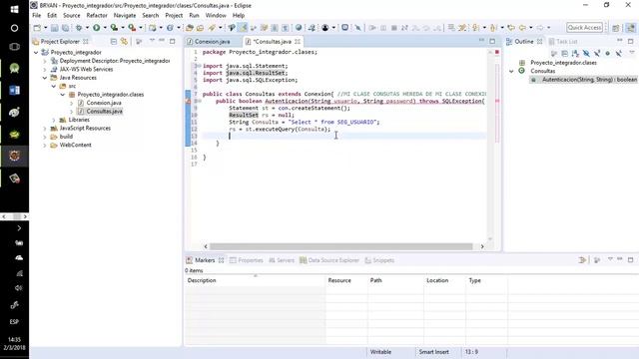Run the program with green Run icon

pos(97,28)
